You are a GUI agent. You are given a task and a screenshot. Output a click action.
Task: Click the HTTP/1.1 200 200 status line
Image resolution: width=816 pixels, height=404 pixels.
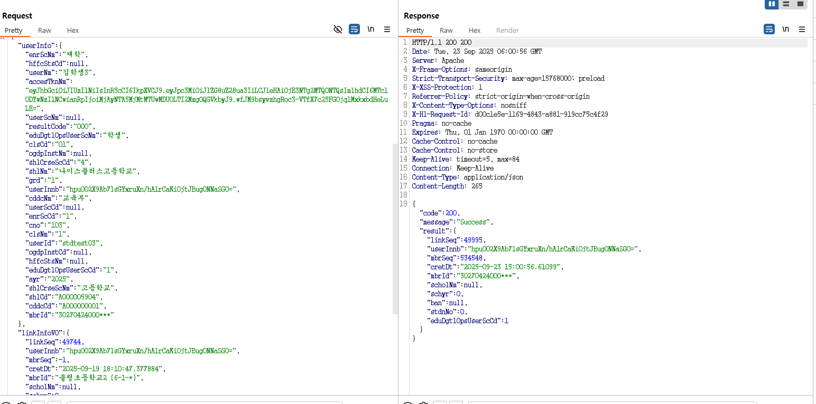pyautogui.click(x=442, y=42)
